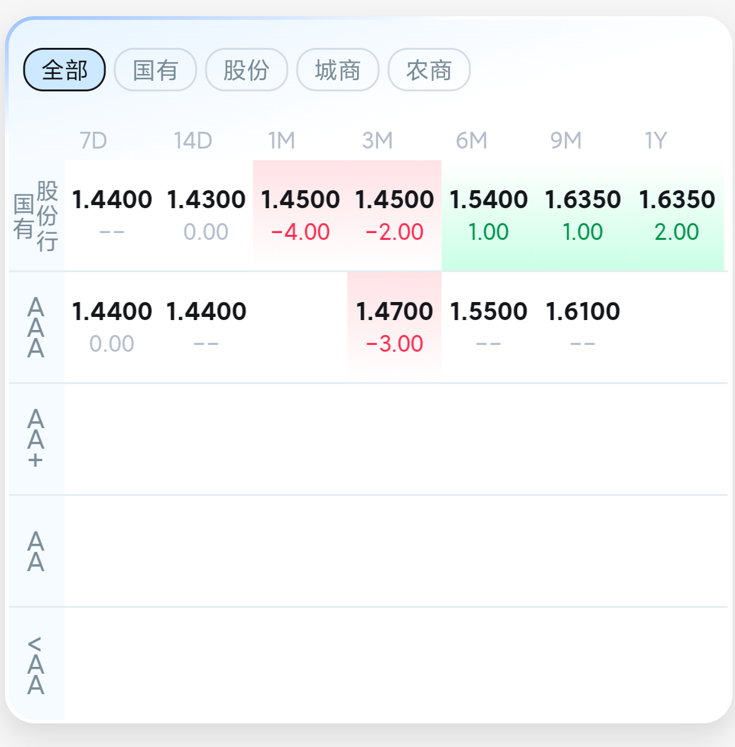Viewport: 735px width, 747px height.
Task: Click AAA 3M rate 1.4700 cell
Action: (x=395, y=327)
